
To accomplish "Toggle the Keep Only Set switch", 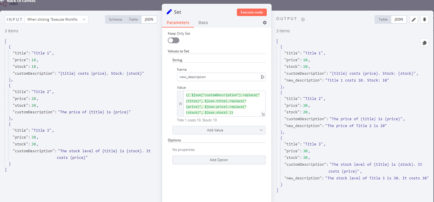I will [173, 40].
